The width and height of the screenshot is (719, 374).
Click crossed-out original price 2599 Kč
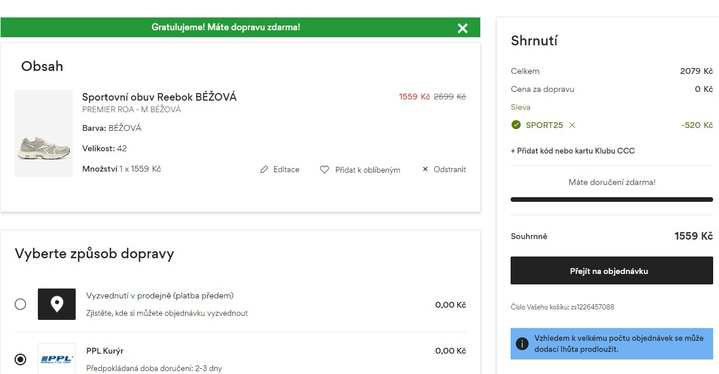[449, 97]
